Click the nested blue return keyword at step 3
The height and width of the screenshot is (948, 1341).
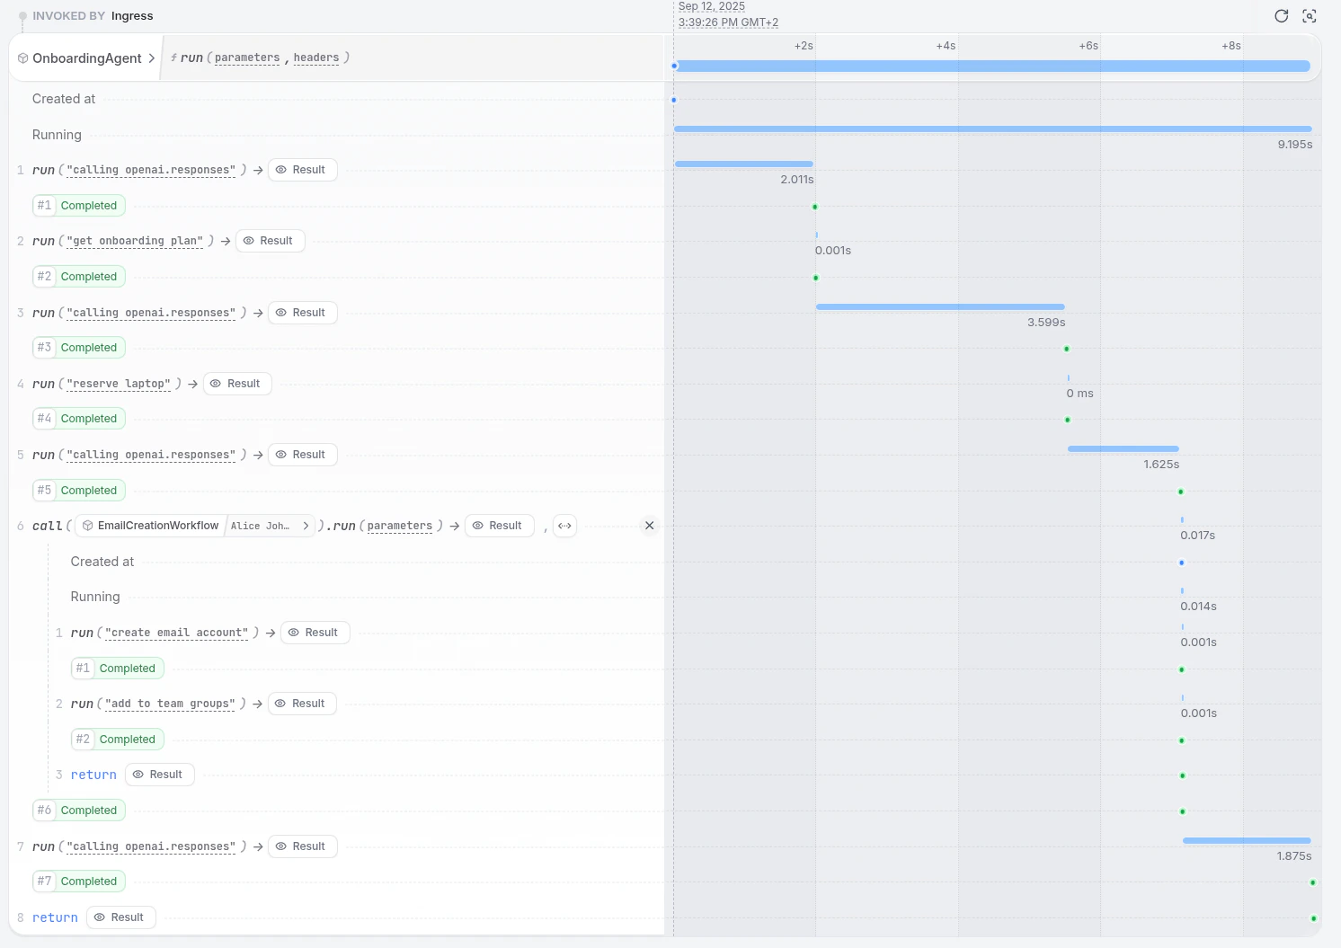[x=93, y=775]
